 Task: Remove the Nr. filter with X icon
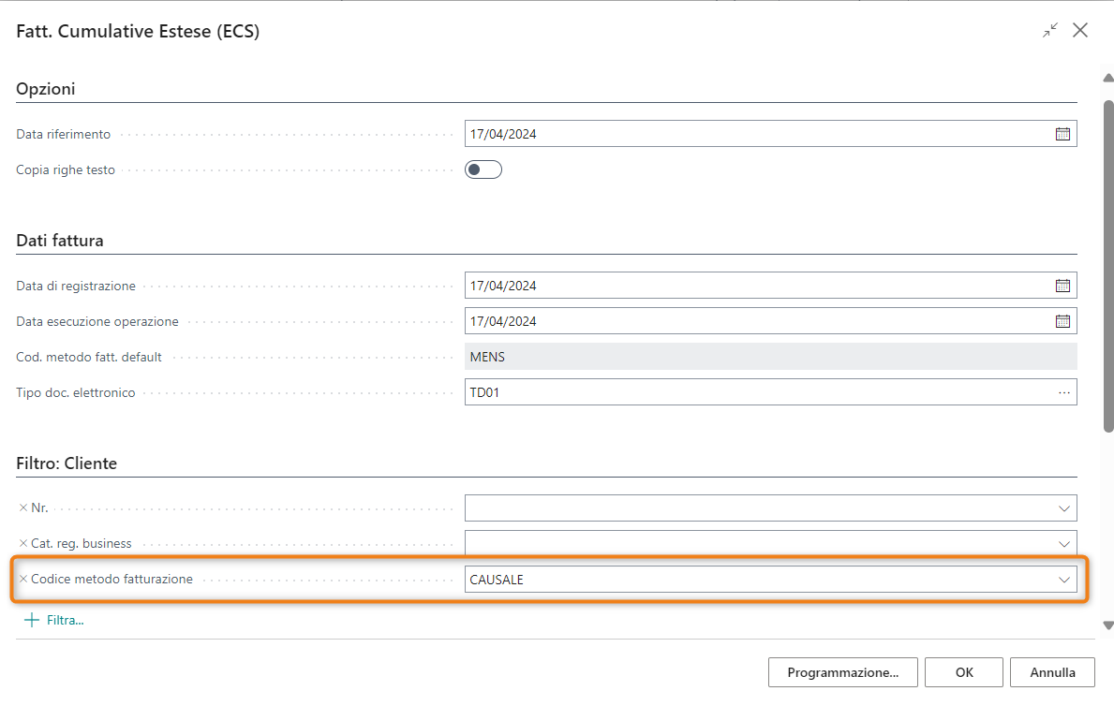click(x=23, y=507)
